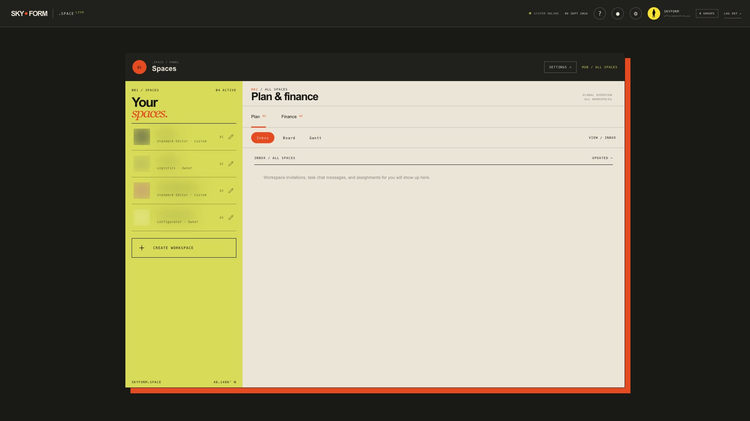Viewport: 750px width, 421px height.
Task: Switch to the Plan tab
Action: (x=258, y=117)
